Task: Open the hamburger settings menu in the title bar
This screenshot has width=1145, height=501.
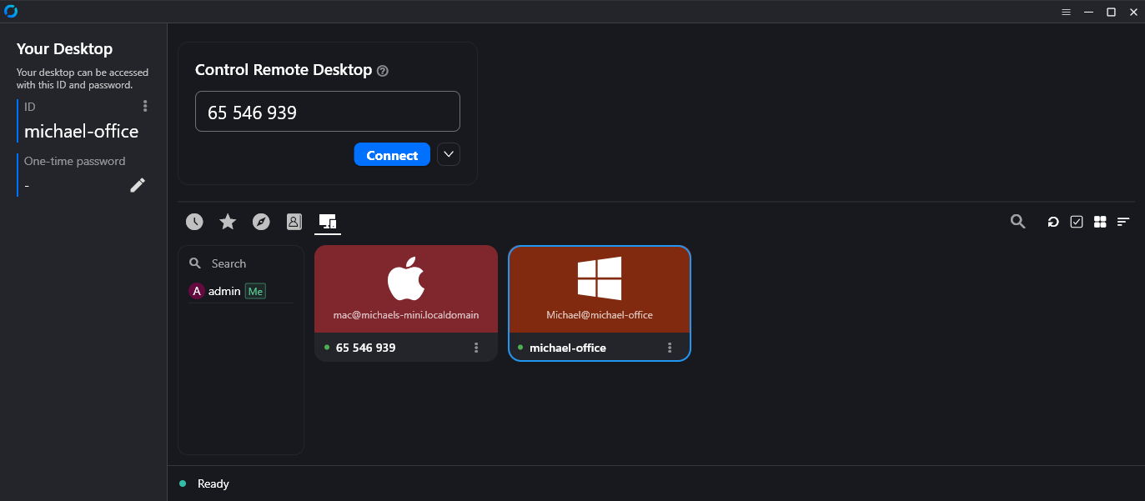Action: pyautogui.click(x=1066, y=12)
